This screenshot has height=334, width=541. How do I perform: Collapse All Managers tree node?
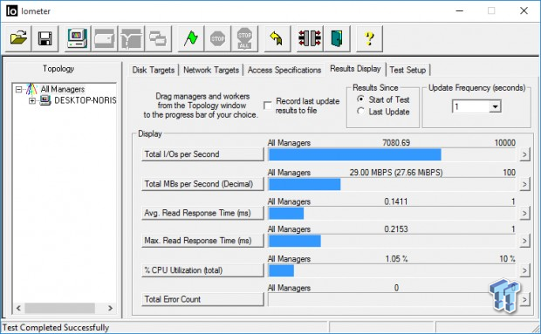(x=18, y=90)
